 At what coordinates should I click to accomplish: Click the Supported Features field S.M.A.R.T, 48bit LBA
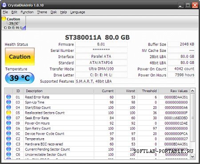135,81
